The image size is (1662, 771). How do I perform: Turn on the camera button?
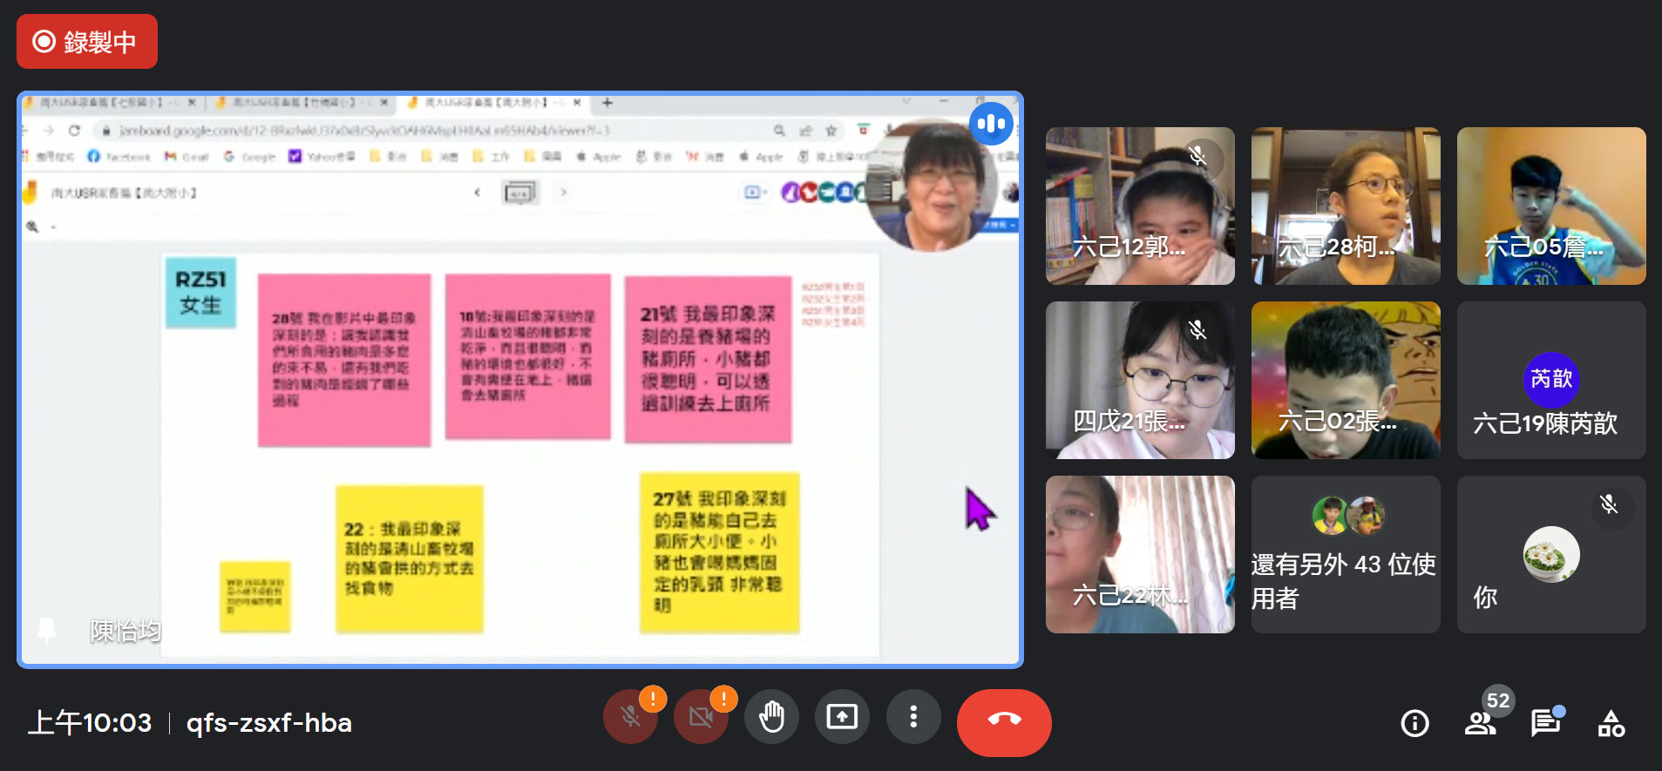(x=701, y=717)
